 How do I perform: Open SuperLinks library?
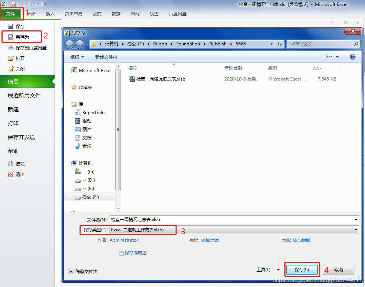(x=90, y=113)
